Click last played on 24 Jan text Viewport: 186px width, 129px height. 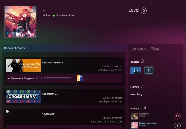(110, 101)
